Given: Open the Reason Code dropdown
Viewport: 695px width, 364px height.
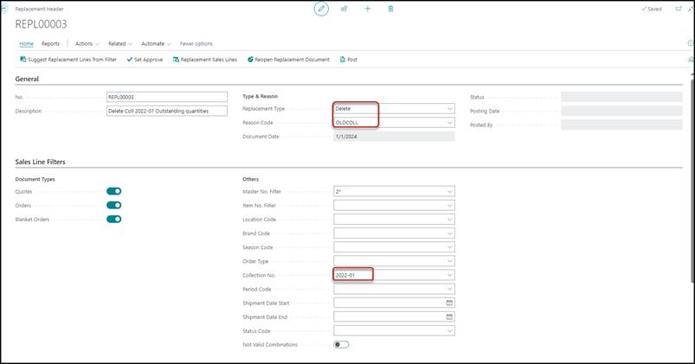Looking at the screenshot, I should [449, 123].
